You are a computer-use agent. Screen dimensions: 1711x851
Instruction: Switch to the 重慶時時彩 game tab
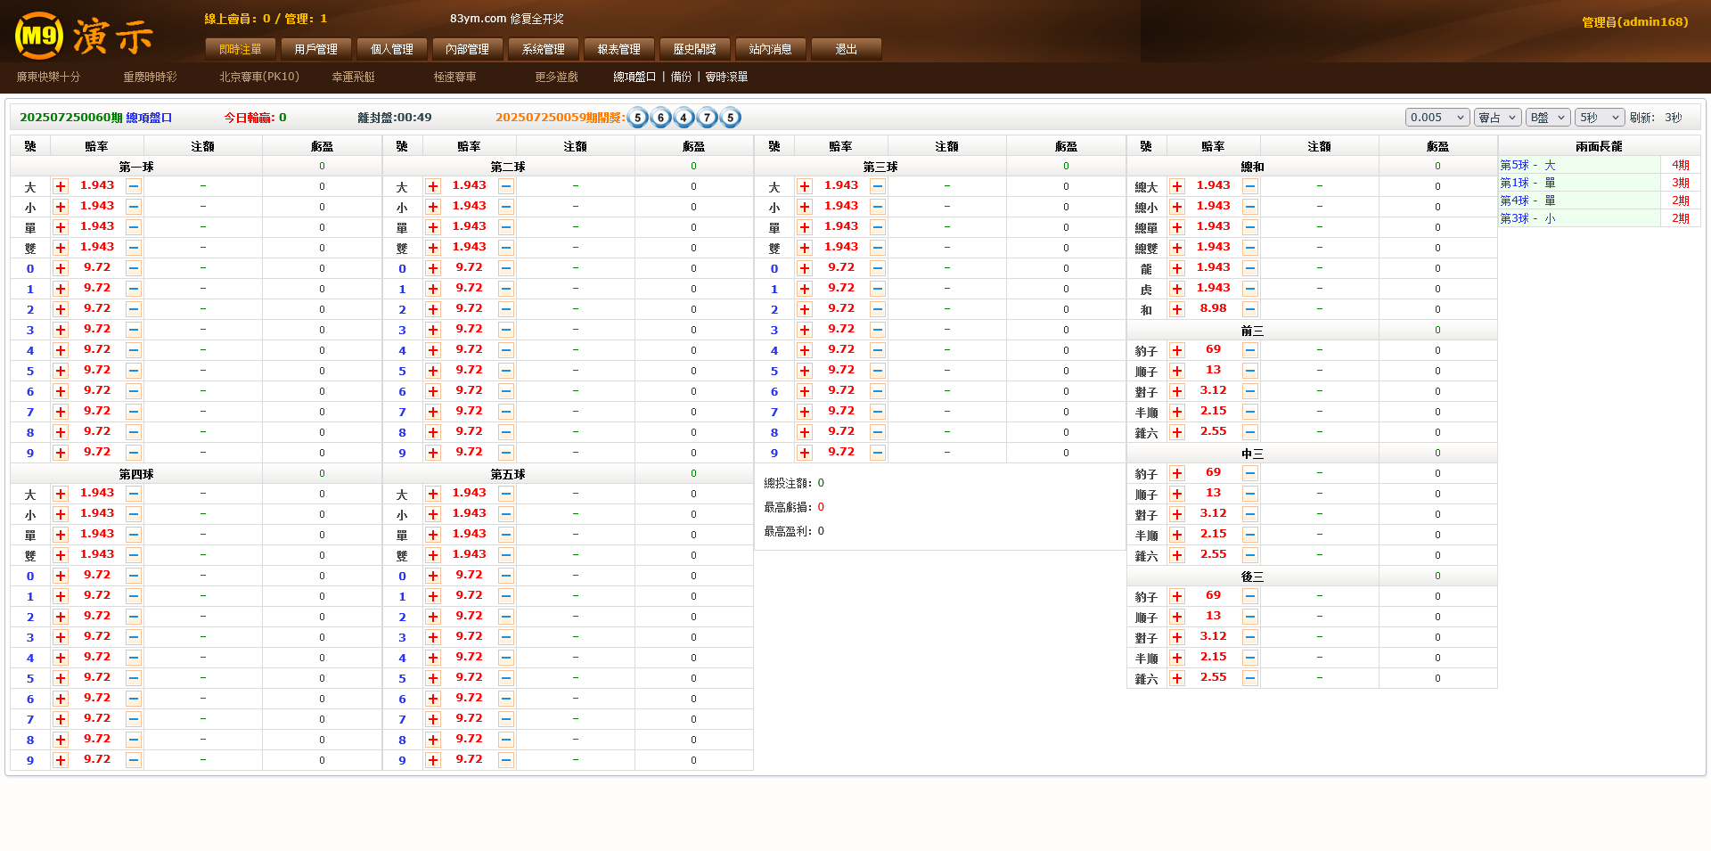click(150, 78)
